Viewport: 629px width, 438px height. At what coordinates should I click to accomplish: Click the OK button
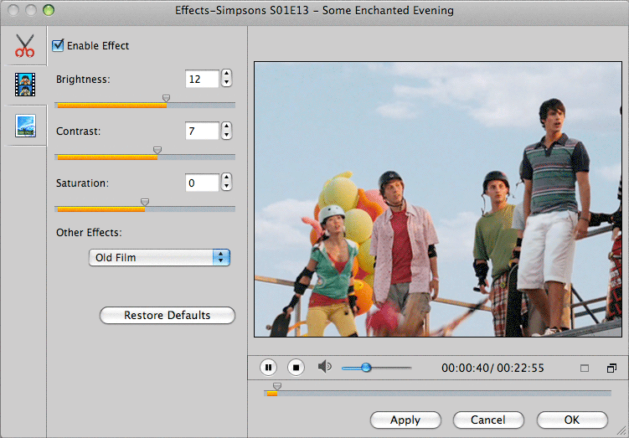tap(572, 420)
